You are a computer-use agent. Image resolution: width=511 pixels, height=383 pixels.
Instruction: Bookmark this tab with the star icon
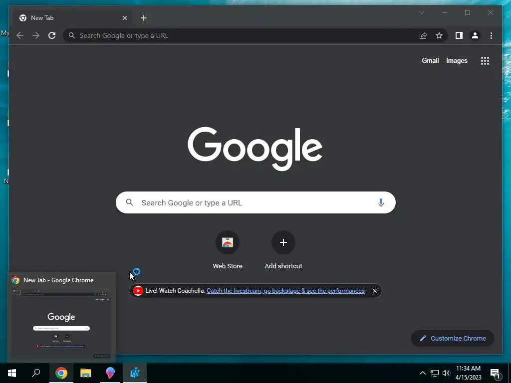(439, 35)
